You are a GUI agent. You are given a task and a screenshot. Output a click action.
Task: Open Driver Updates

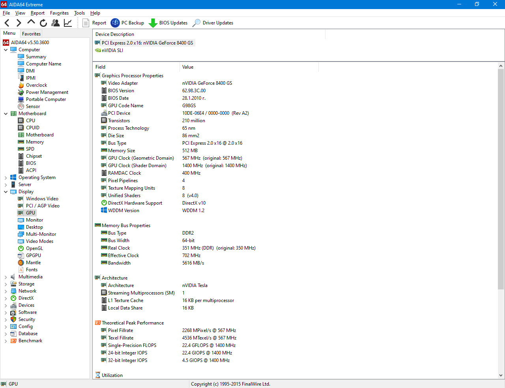[213, 23]
